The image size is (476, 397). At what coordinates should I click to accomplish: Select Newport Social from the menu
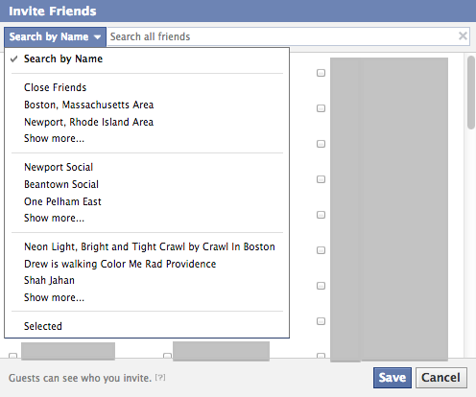click(59, 167)
